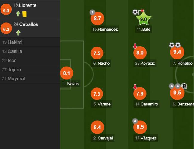Screen dimensions: 194x149
Task: Select Hakimi in the bench list
Action: 30,42
